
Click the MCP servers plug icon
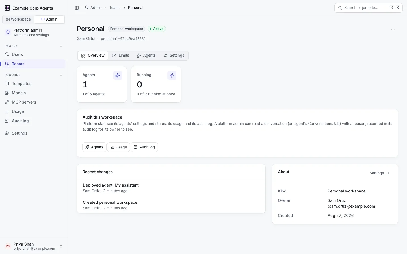7,102
